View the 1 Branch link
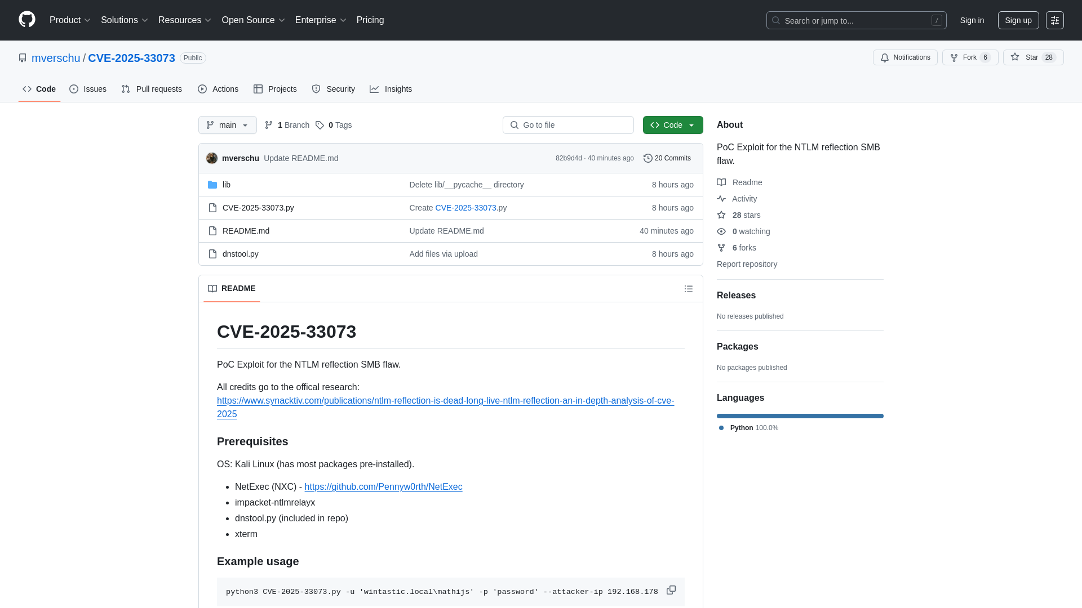Screen dimensions: 1082x608 coord(287,125)
